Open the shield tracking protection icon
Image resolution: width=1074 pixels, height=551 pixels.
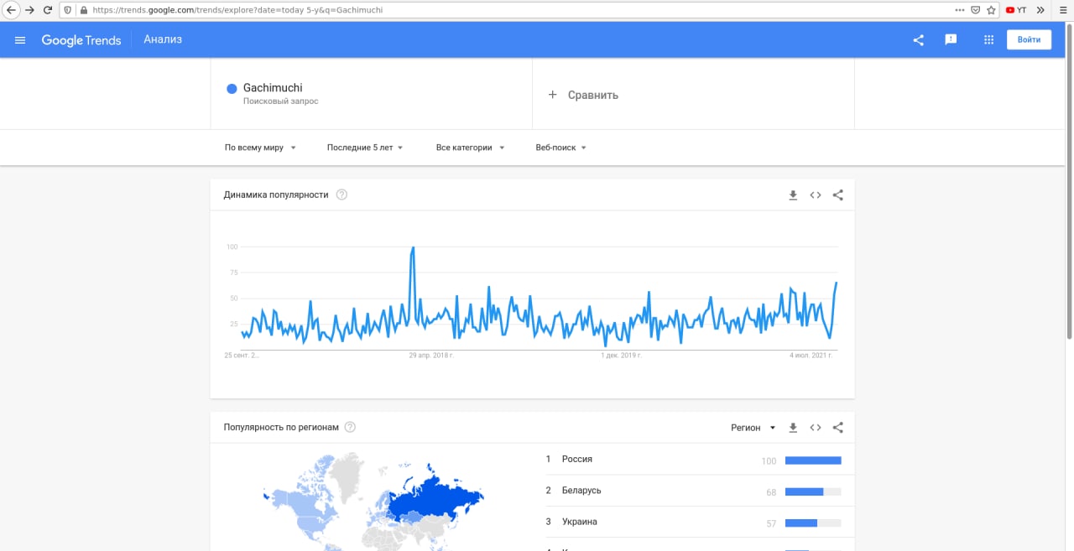pos(69,10)
